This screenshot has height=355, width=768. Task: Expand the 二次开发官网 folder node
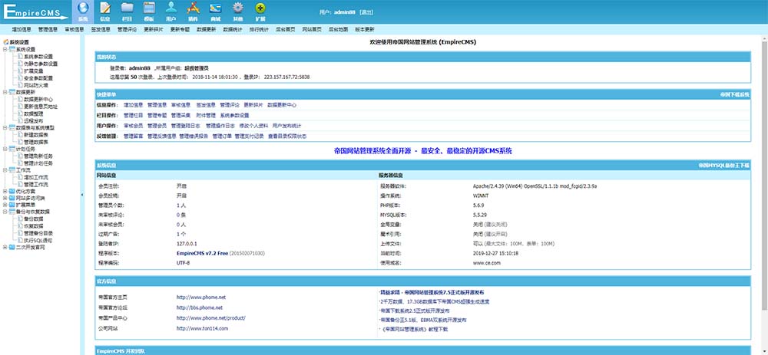tap(5, 248)
